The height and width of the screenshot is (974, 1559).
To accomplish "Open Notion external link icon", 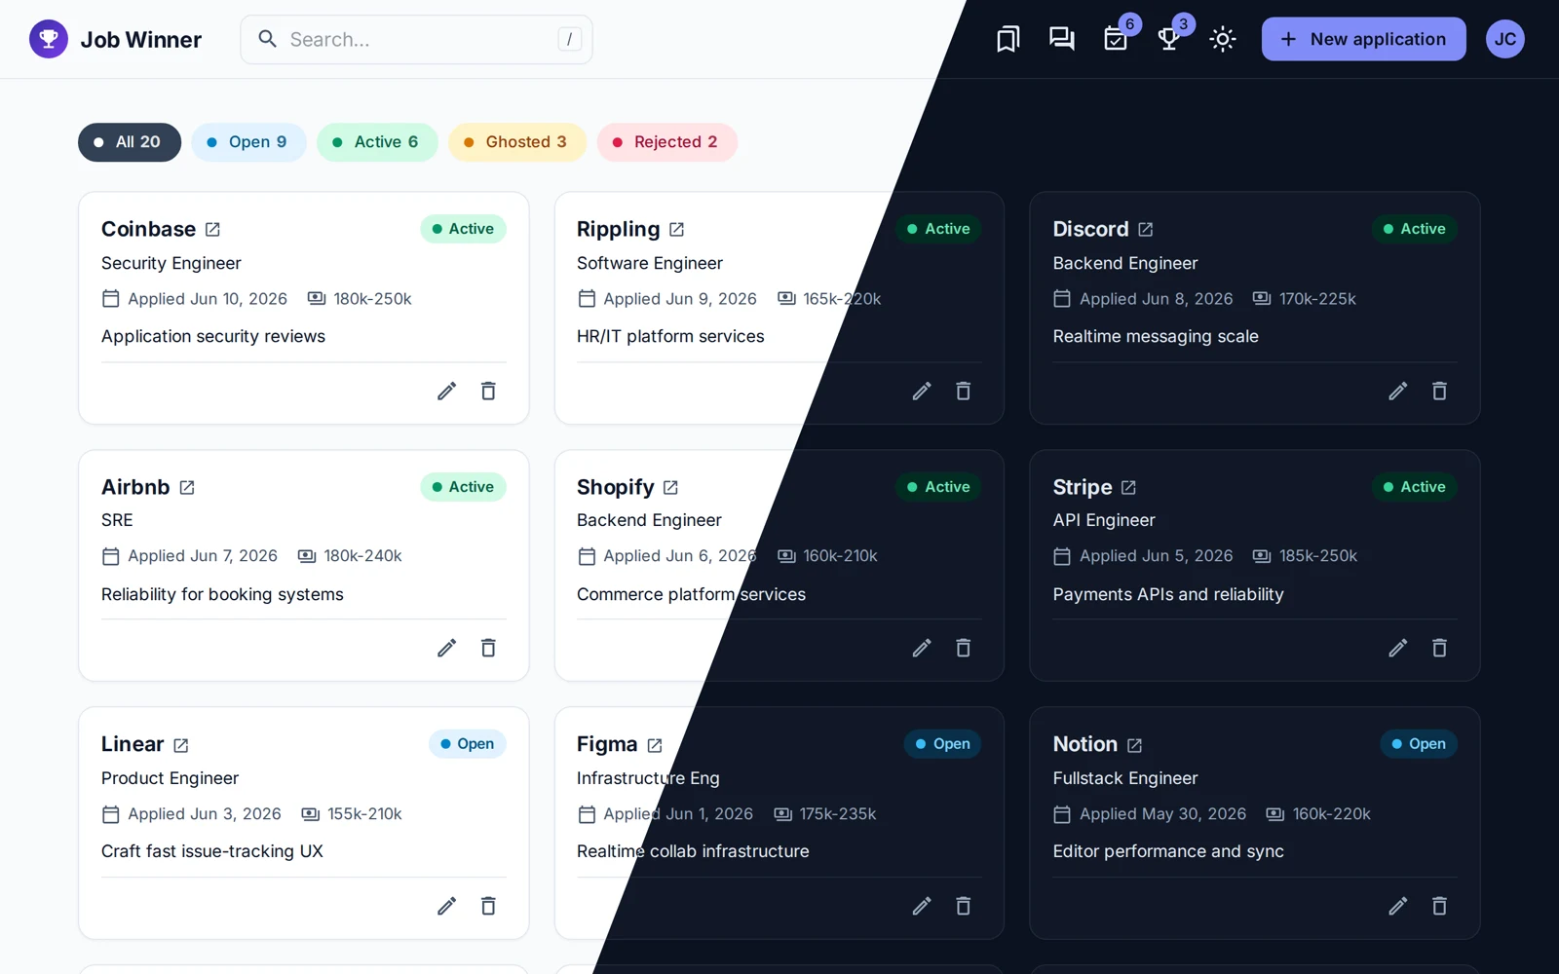I will pos(1134,745).
